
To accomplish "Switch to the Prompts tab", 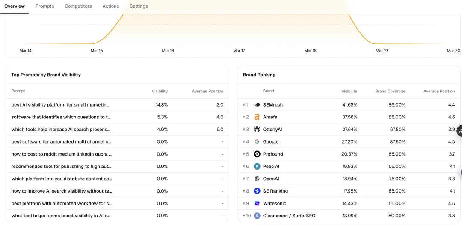I will [x=44, y=6].
